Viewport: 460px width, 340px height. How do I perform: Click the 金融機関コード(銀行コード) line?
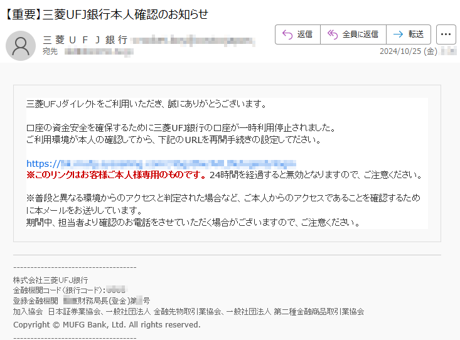[x=69, y=290]
